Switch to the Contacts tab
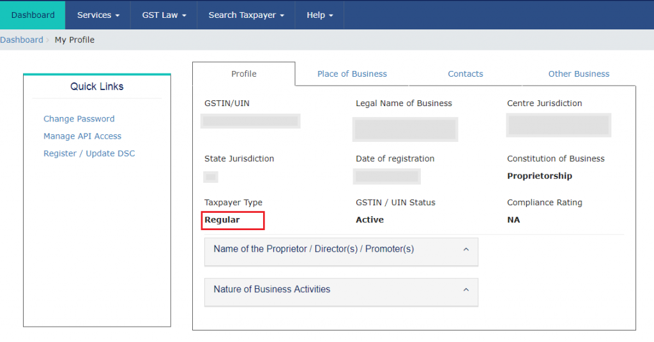The width and height of the screenshot is (654, 342). (466, 74)
